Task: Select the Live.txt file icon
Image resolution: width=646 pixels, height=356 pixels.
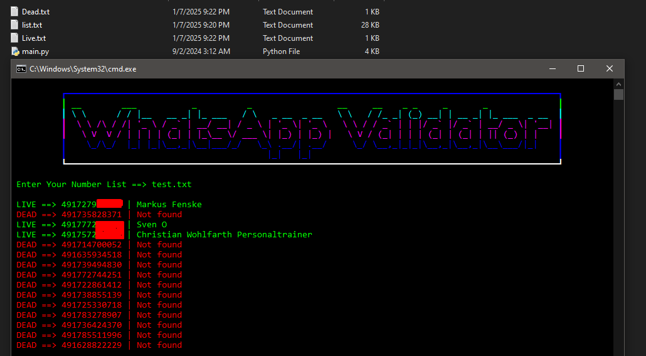Action: coord(15,38)
